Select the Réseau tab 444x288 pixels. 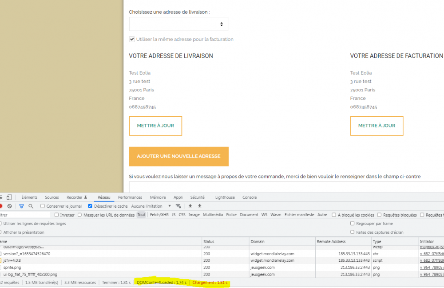(x=104, y=197)
